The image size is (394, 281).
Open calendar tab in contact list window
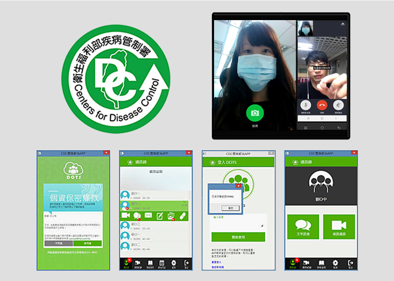(162, 264)
